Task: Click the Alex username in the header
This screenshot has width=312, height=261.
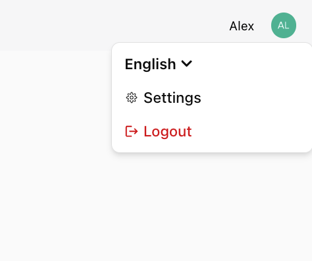Action: [242, 26]
